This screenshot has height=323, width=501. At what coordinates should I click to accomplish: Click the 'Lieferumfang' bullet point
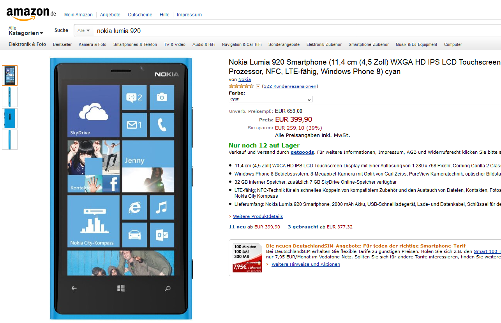click(x=368, y=204)
